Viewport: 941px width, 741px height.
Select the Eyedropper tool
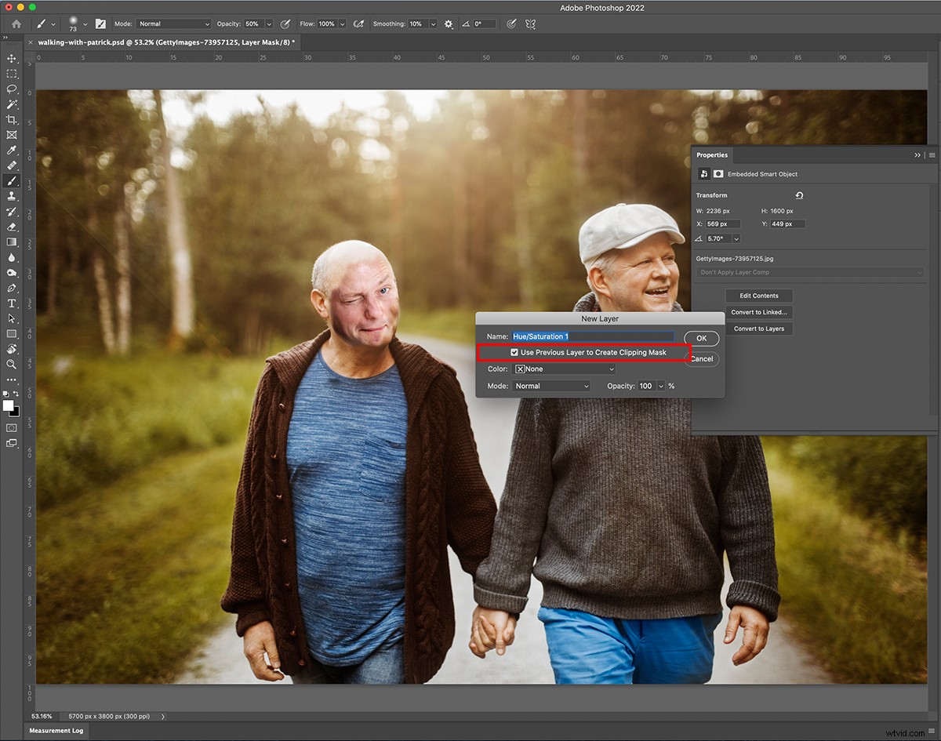pyautogui.click(x=12, y=150)
